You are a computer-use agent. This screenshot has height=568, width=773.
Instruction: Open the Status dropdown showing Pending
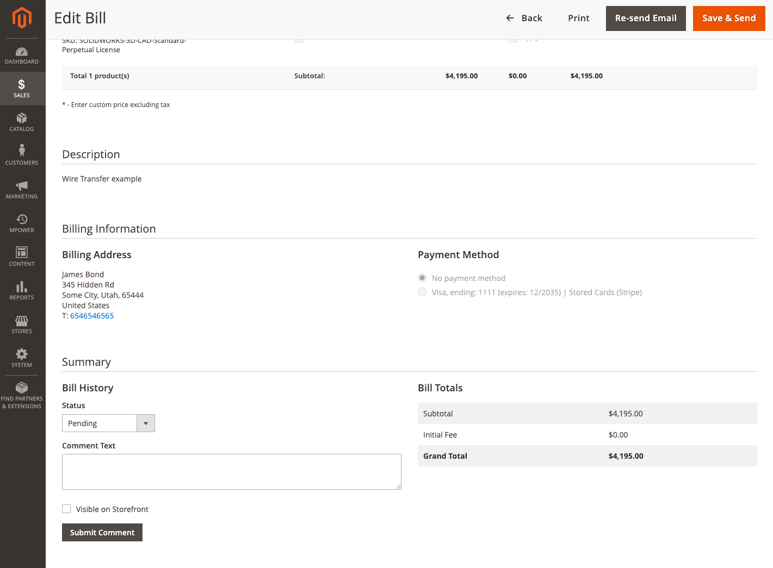click(145, 423)
